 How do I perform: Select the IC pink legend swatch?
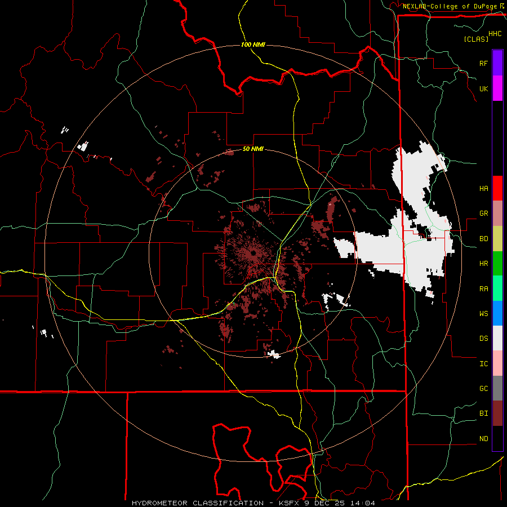tap(497, 363)
